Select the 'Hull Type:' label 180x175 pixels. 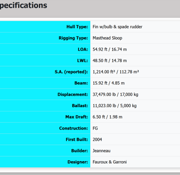[x=77, y=27]
